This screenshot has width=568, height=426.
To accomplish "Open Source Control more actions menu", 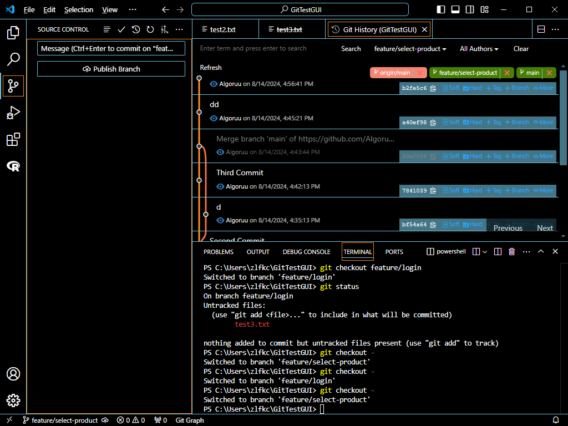I will pyautogui.click(x=179, y=29).
